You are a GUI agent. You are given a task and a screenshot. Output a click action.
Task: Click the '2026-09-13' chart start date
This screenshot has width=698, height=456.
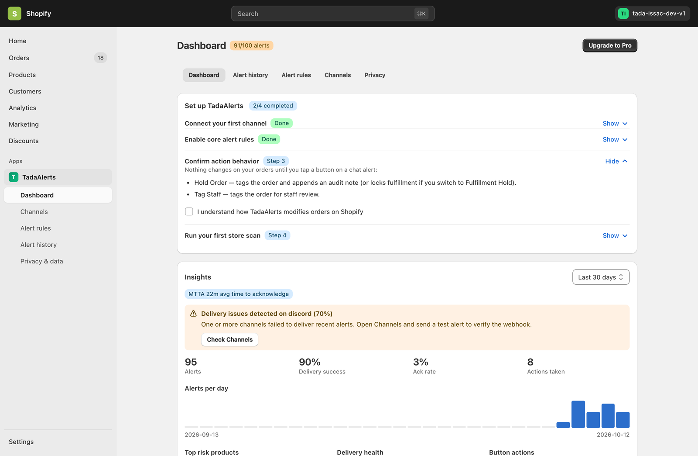pos(202,435)
